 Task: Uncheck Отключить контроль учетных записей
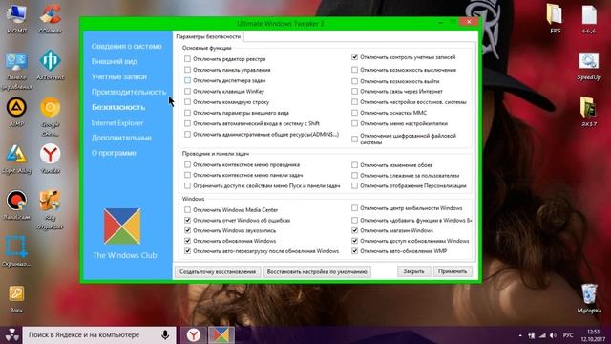click(354, 57)
